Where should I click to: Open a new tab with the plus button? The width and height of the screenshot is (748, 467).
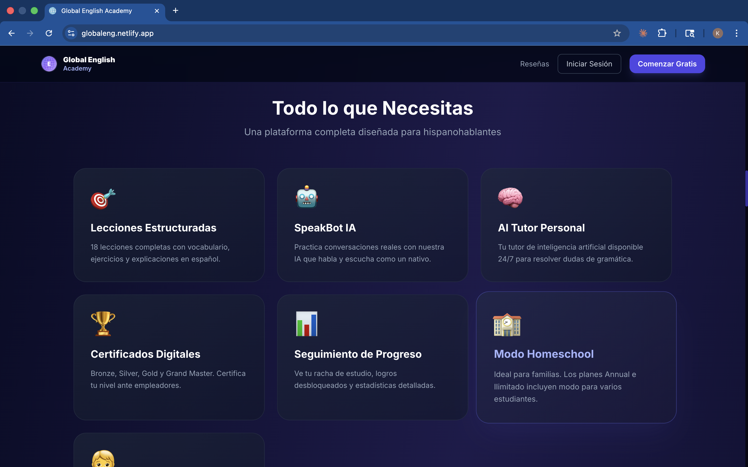(176, 10)
